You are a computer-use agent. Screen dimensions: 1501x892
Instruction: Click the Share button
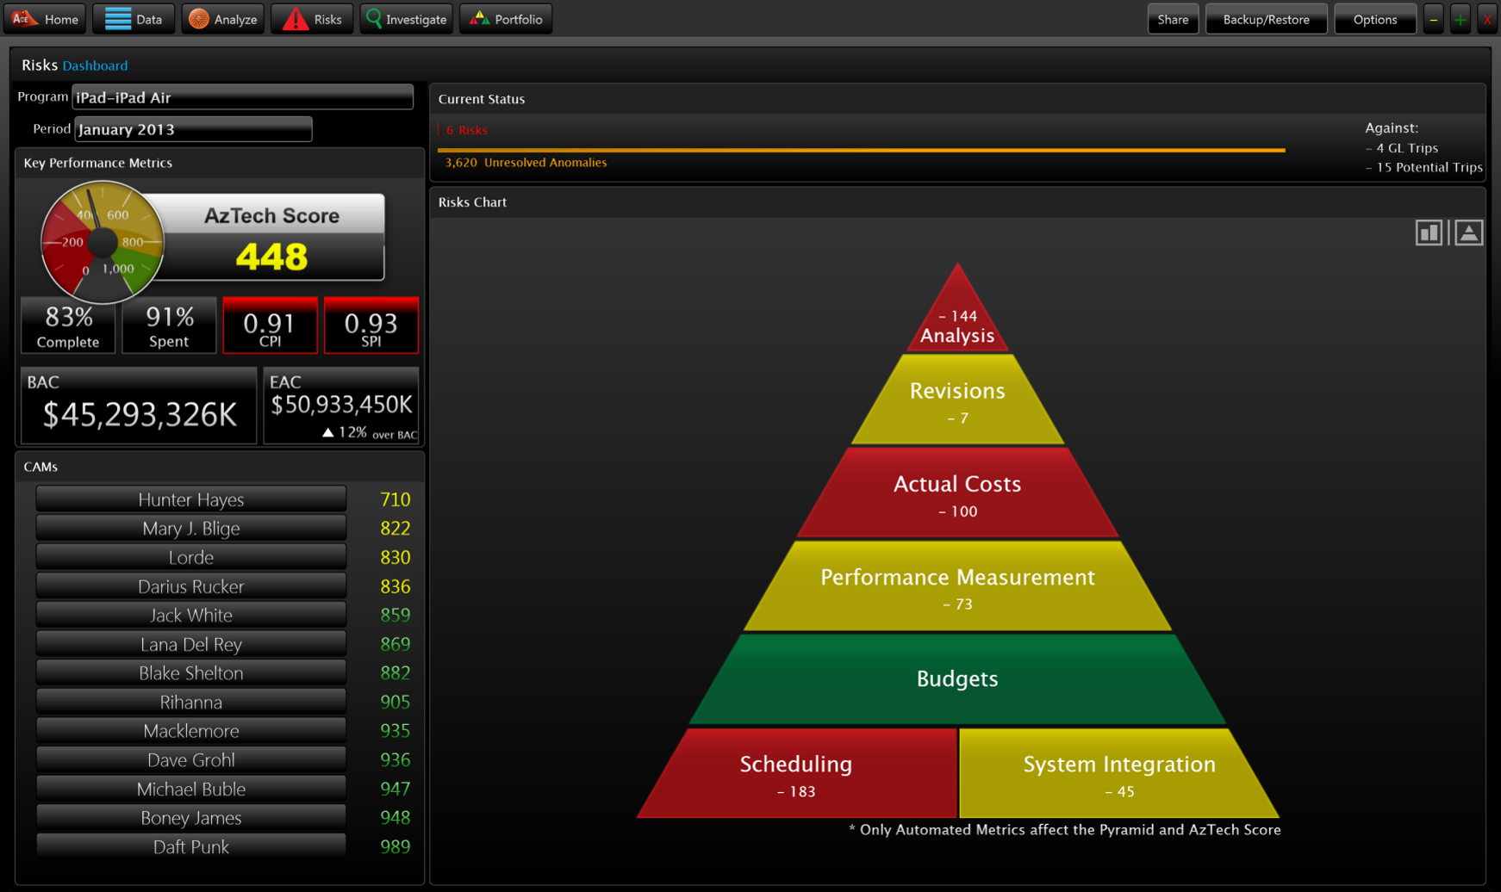[1172, 19]
